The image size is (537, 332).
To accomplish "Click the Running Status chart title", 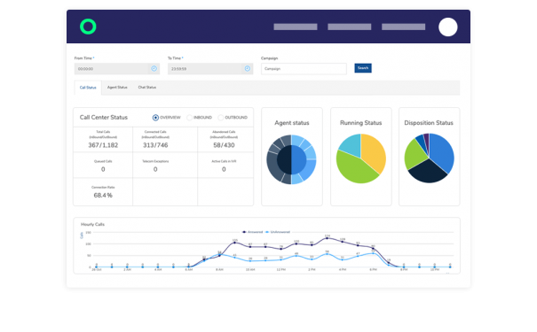I will 360,123.
